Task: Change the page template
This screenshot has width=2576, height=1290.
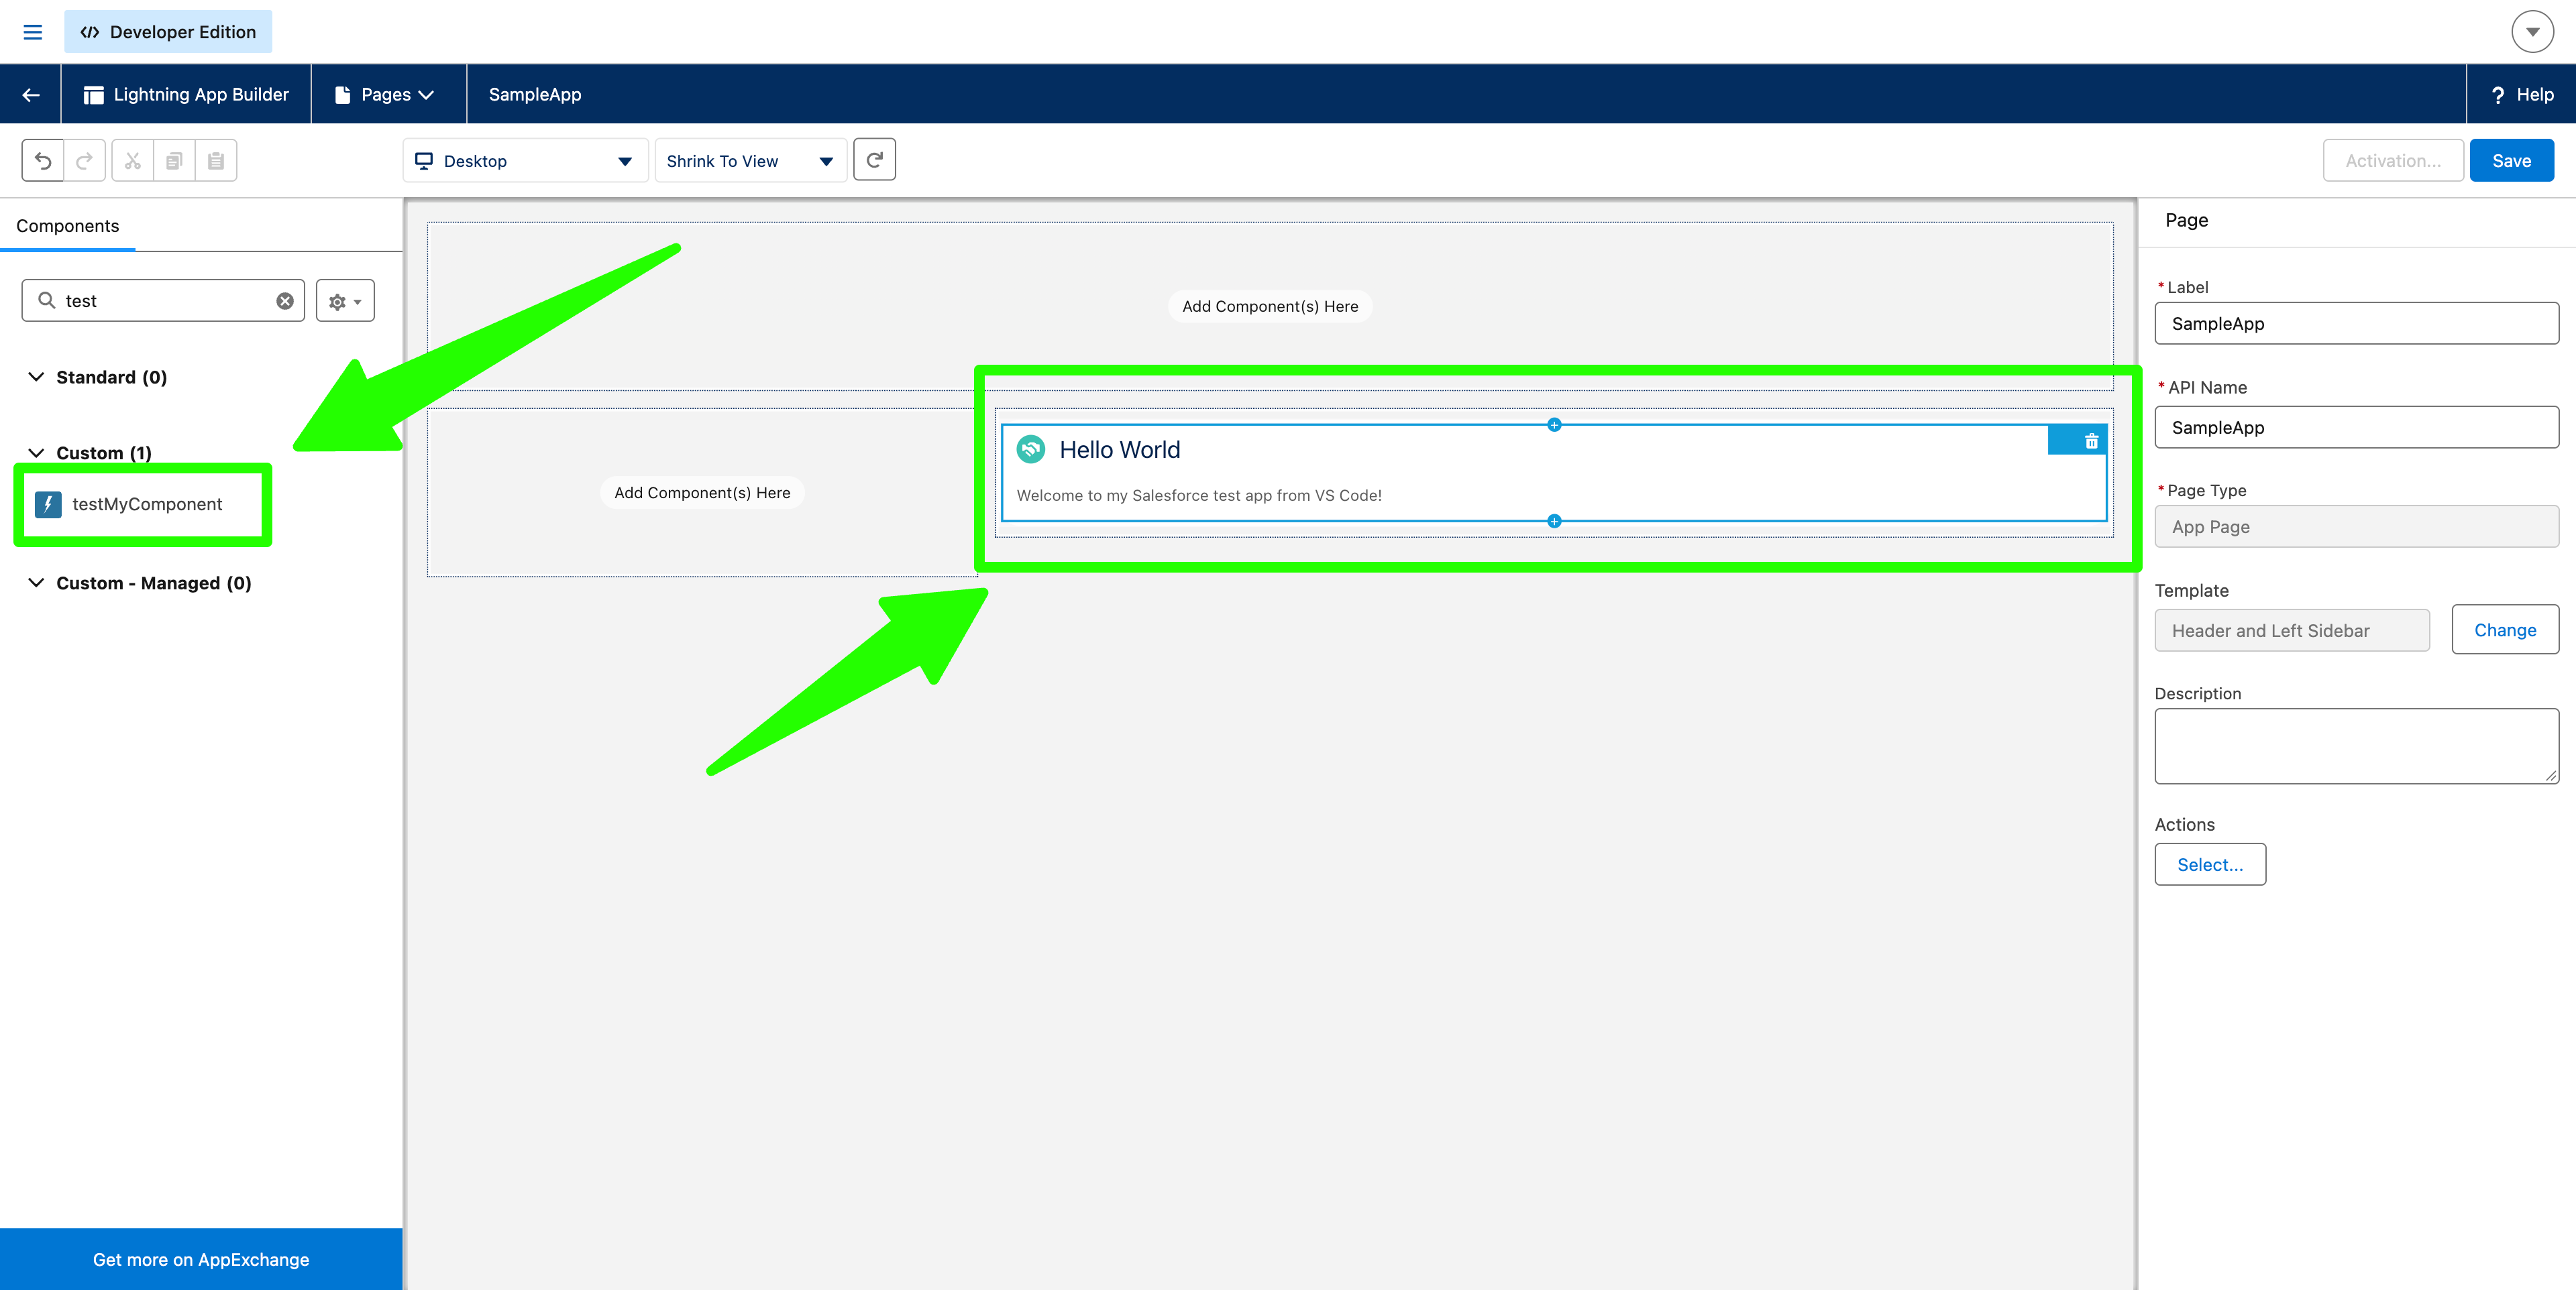Action: tap(2505, 630)
